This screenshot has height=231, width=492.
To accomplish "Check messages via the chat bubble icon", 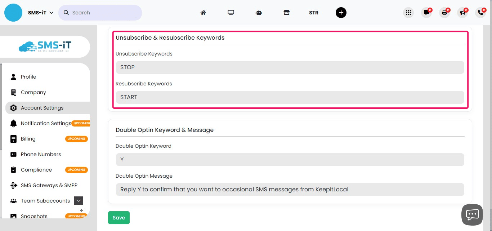I will click(426, 13).
